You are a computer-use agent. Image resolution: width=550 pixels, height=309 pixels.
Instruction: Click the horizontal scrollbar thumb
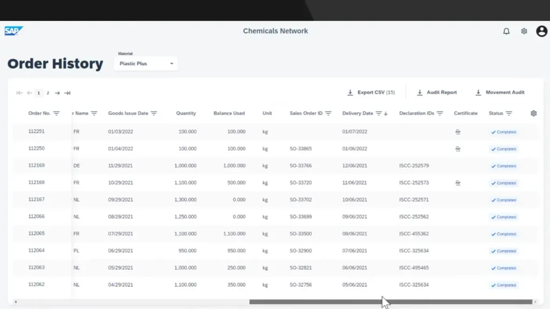(x=391, y=301)
